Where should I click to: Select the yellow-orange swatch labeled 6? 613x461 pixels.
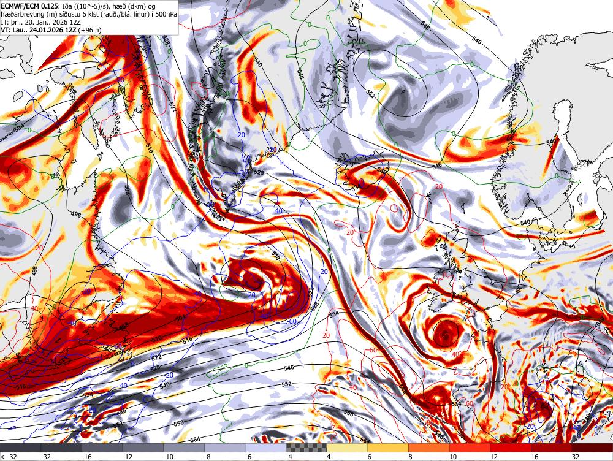388,448
